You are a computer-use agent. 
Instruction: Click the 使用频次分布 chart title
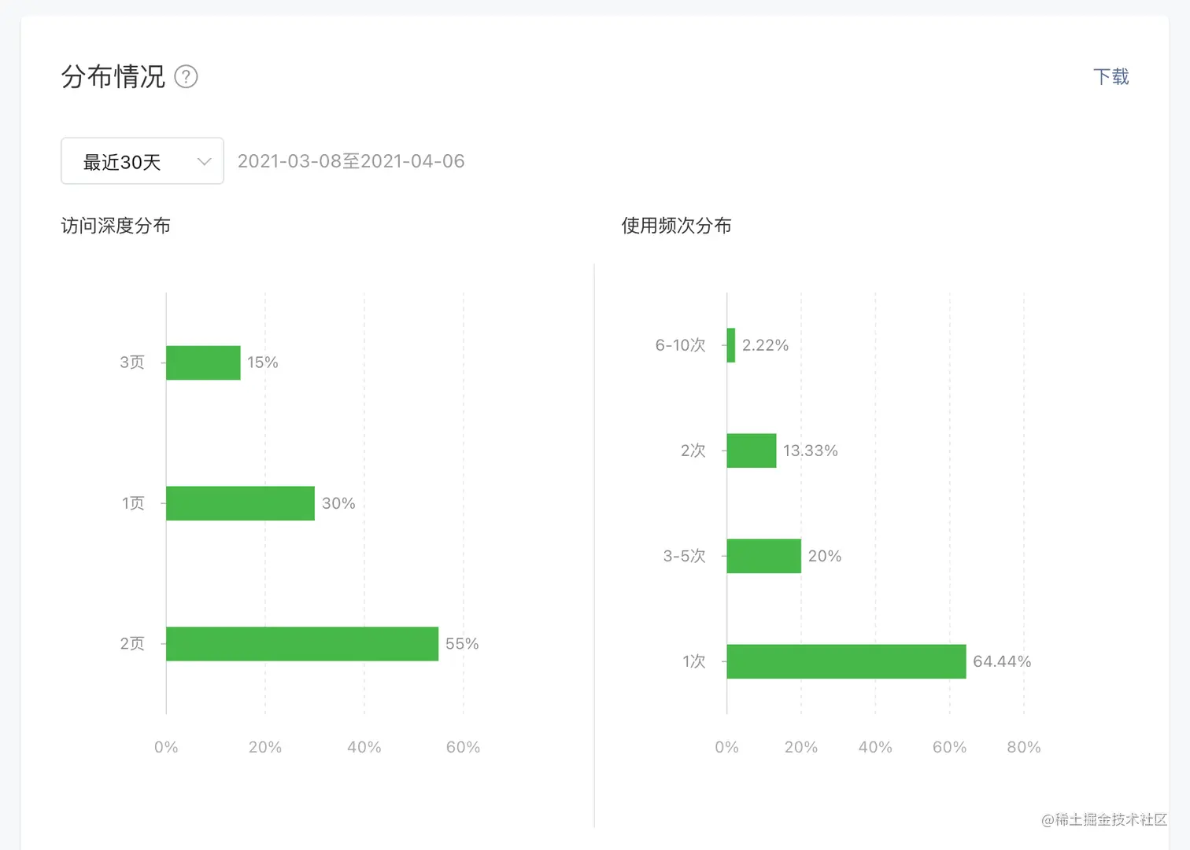[x=676, y=226]
